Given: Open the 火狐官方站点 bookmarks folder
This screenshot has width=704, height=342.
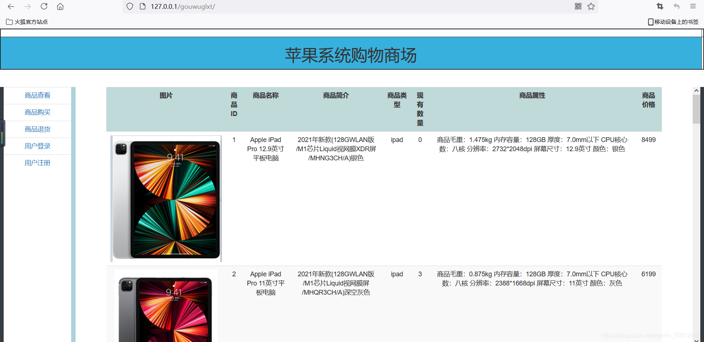Looking at the screenshot, I should (27, 22).
